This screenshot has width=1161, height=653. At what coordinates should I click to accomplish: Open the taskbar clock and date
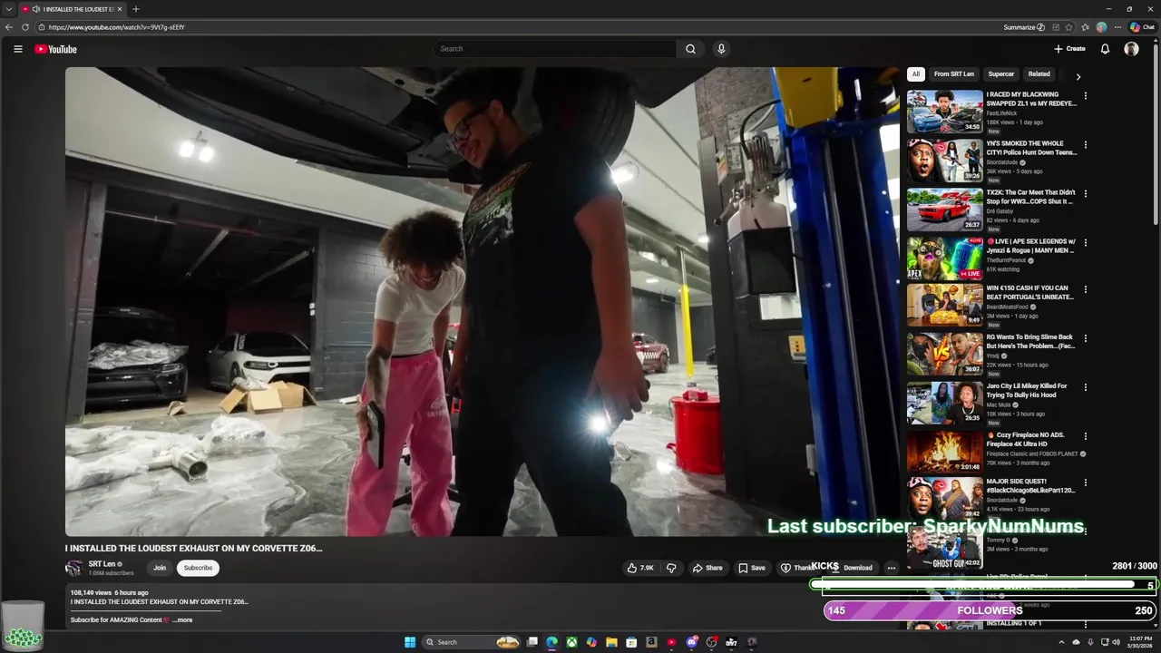pyautogui.click(x=1139, y=642)
